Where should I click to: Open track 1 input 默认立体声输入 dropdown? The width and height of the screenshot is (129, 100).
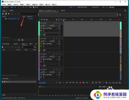[50, 28]
